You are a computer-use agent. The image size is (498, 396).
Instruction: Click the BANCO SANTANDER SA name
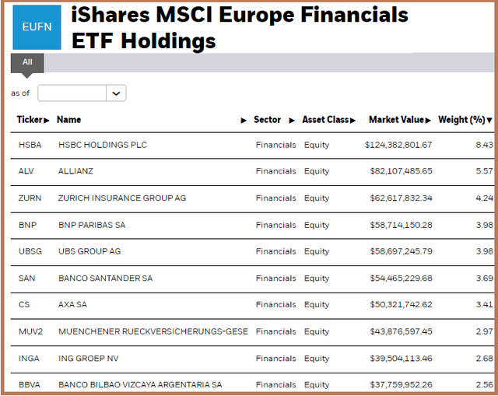[x=105, y=279]
